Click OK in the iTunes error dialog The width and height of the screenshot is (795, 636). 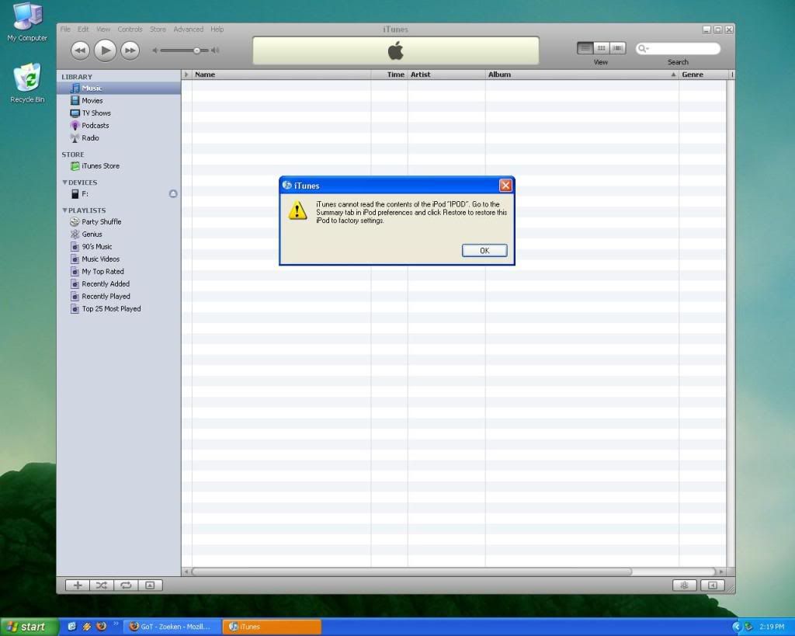click(484, 251)
